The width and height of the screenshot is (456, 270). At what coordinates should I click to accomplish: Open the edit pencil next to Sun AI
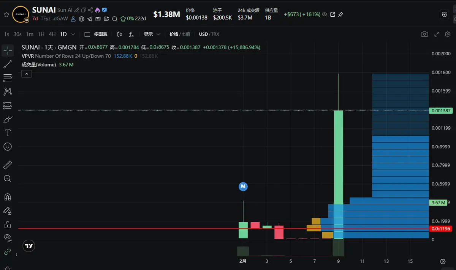(x=77, y=10)
